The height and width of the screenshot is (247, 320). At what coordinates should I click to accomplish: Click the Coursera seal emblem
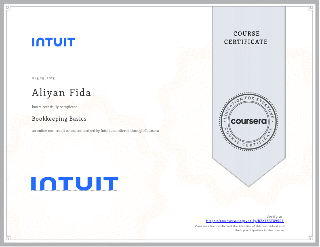pyautogui.click(x=248, y=121)
